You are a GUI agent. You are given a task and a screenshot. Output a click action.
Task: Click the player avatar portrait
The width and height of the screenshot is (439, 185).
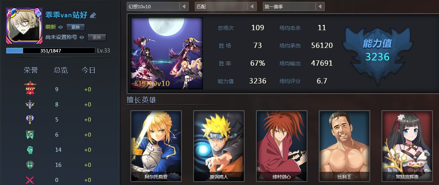coord(24,25)
